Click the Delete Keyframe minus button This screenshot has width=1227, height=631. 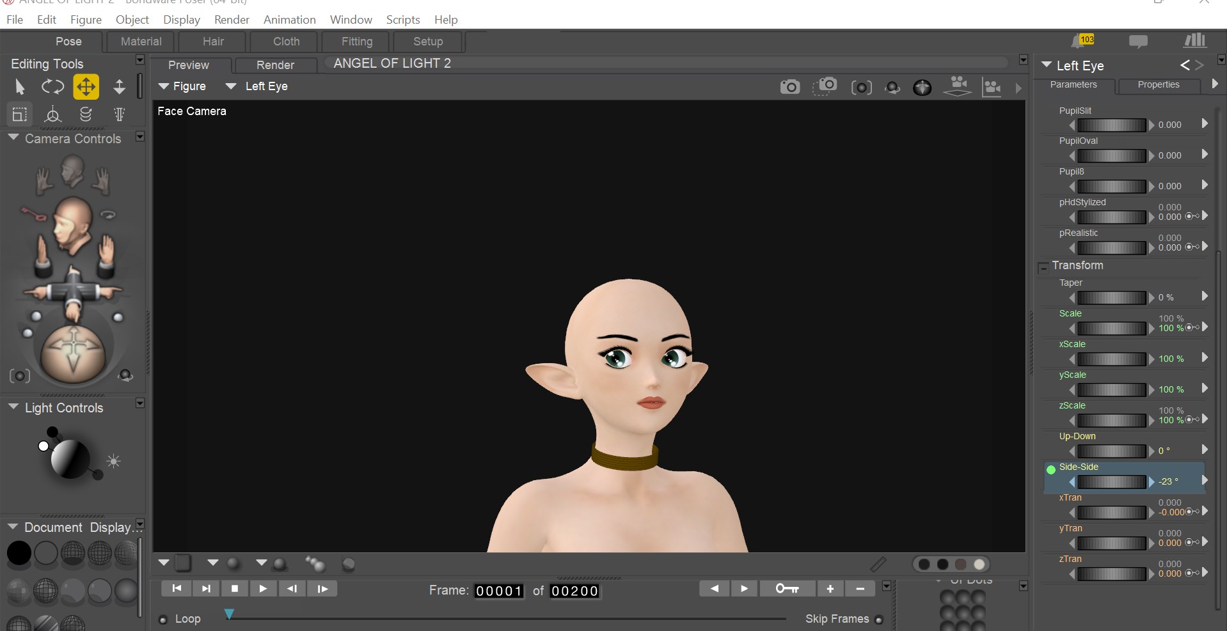point(860,589)
